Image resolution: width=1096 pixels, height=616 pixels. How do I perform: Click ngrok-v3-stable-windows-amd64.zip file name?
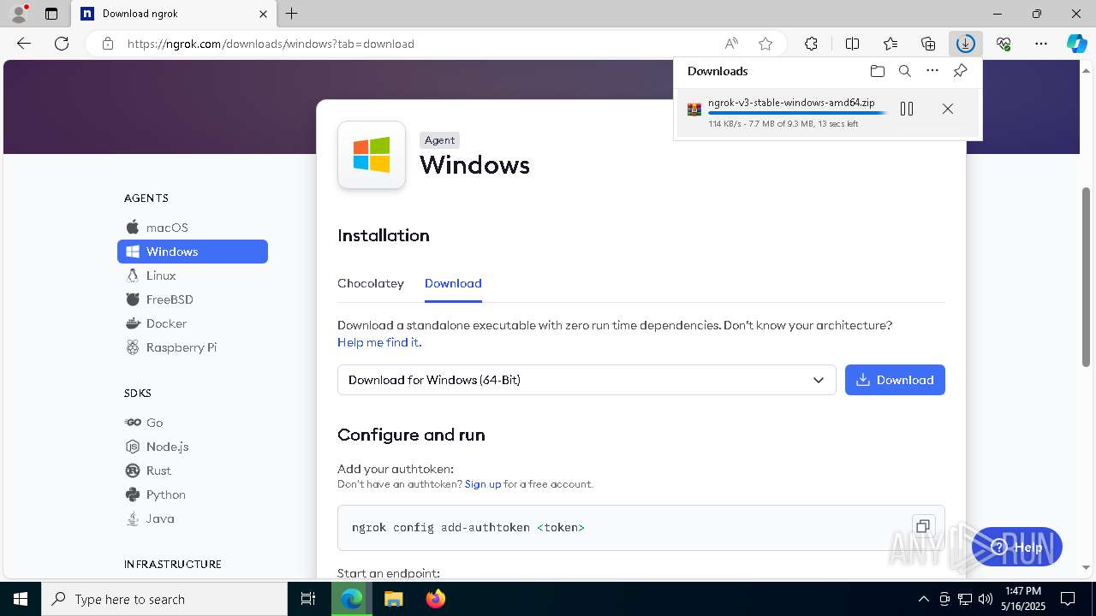pyautogui.click(x=791, y=103)
